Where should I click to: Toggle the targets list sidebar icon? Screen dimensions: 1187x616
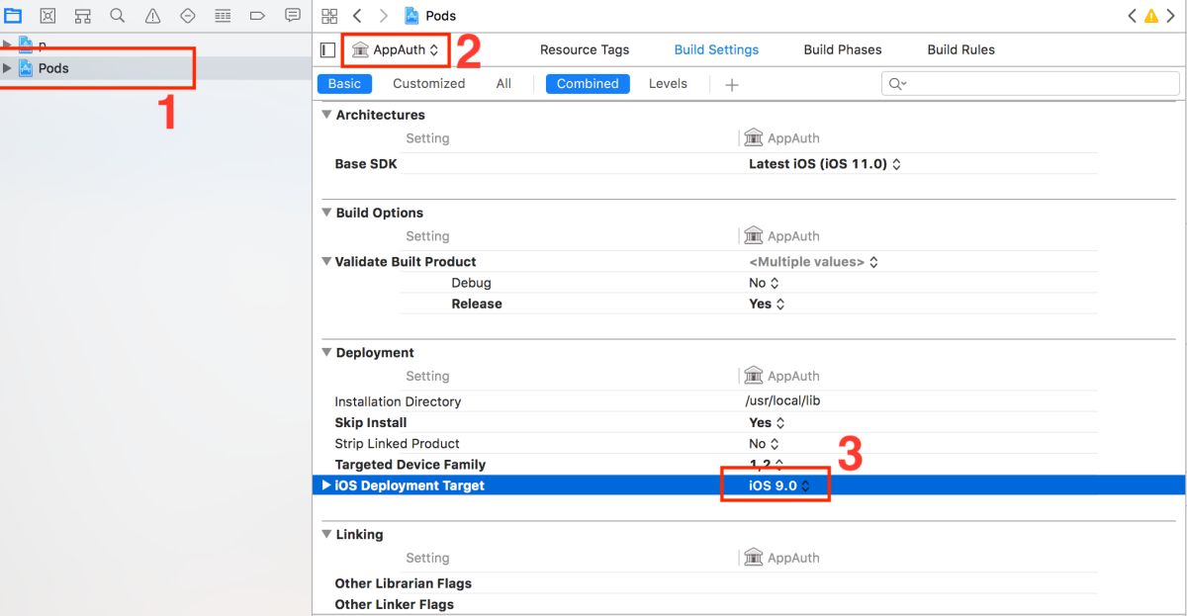328,49
